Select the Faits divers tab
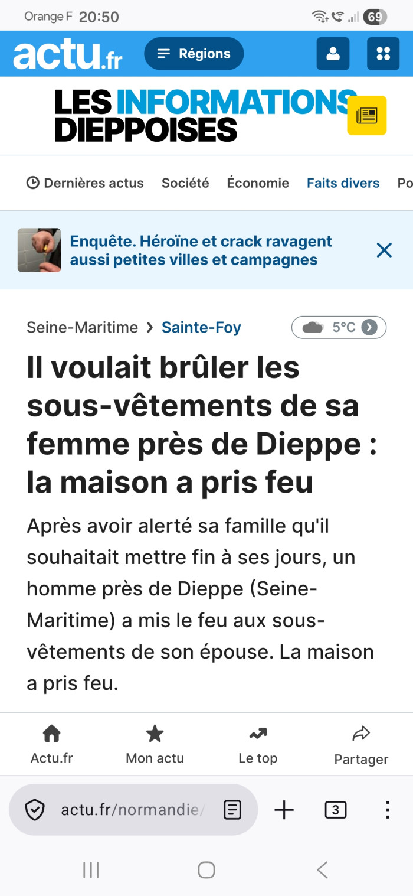The width and height of the screenshot is (413, 896). (343, 183)
